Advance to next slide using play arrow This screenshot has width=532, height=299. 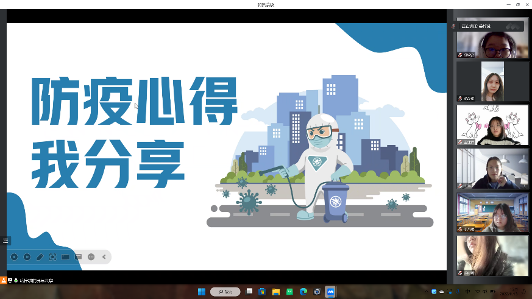(27, 257)
